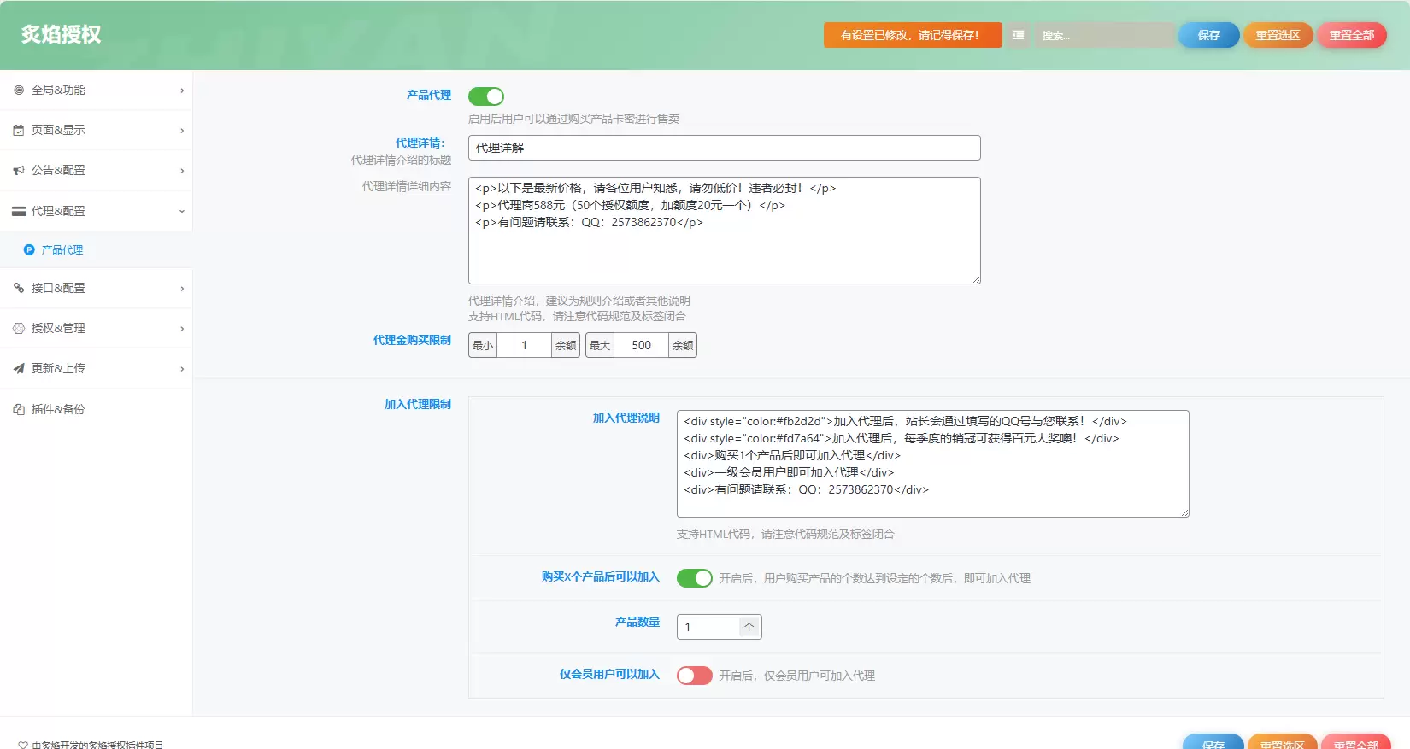Viewport: 1410px width, 749px height.
Task: Expand the 更新&上传 menu arrow
Action: point(182,369)
